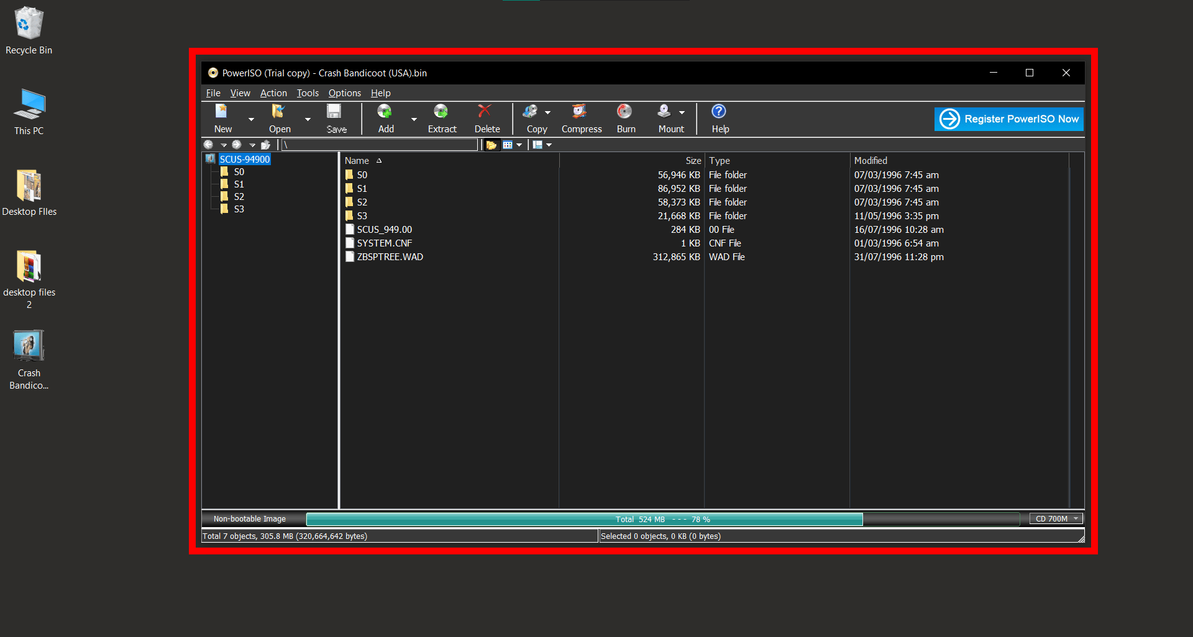
Task: Open the Options menu
Action: click(x=344, y=93)
